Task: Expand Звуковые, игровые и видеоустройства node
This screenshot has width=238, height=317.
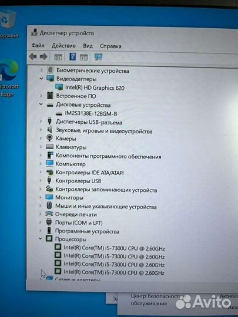Action: click(x=41, y=130)
